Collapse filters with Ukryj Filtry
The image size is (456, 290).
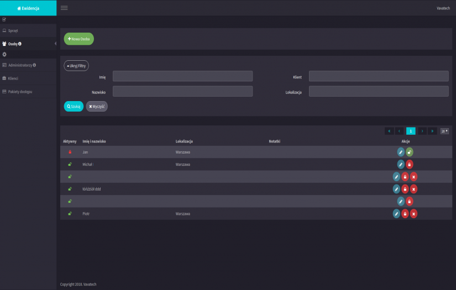(76, 66)
